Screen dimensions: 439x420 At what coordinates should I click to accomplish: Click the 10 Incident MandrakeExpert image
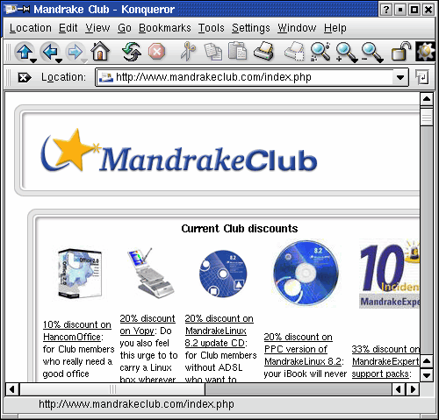[389, 274]
